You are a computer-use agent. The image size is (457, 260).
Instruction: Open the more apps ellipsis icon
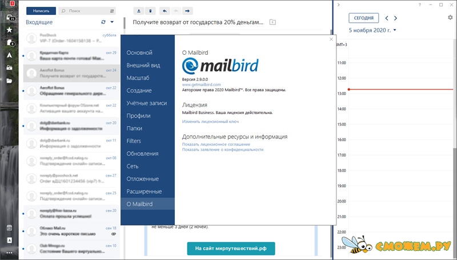click(x=9, y=253)
